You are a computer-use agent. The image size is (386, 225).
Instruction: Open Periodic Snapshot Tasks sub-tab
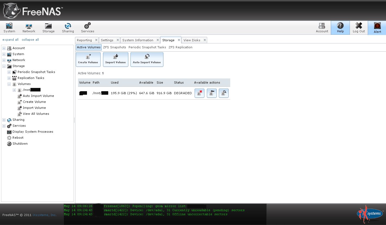point(147,47)
